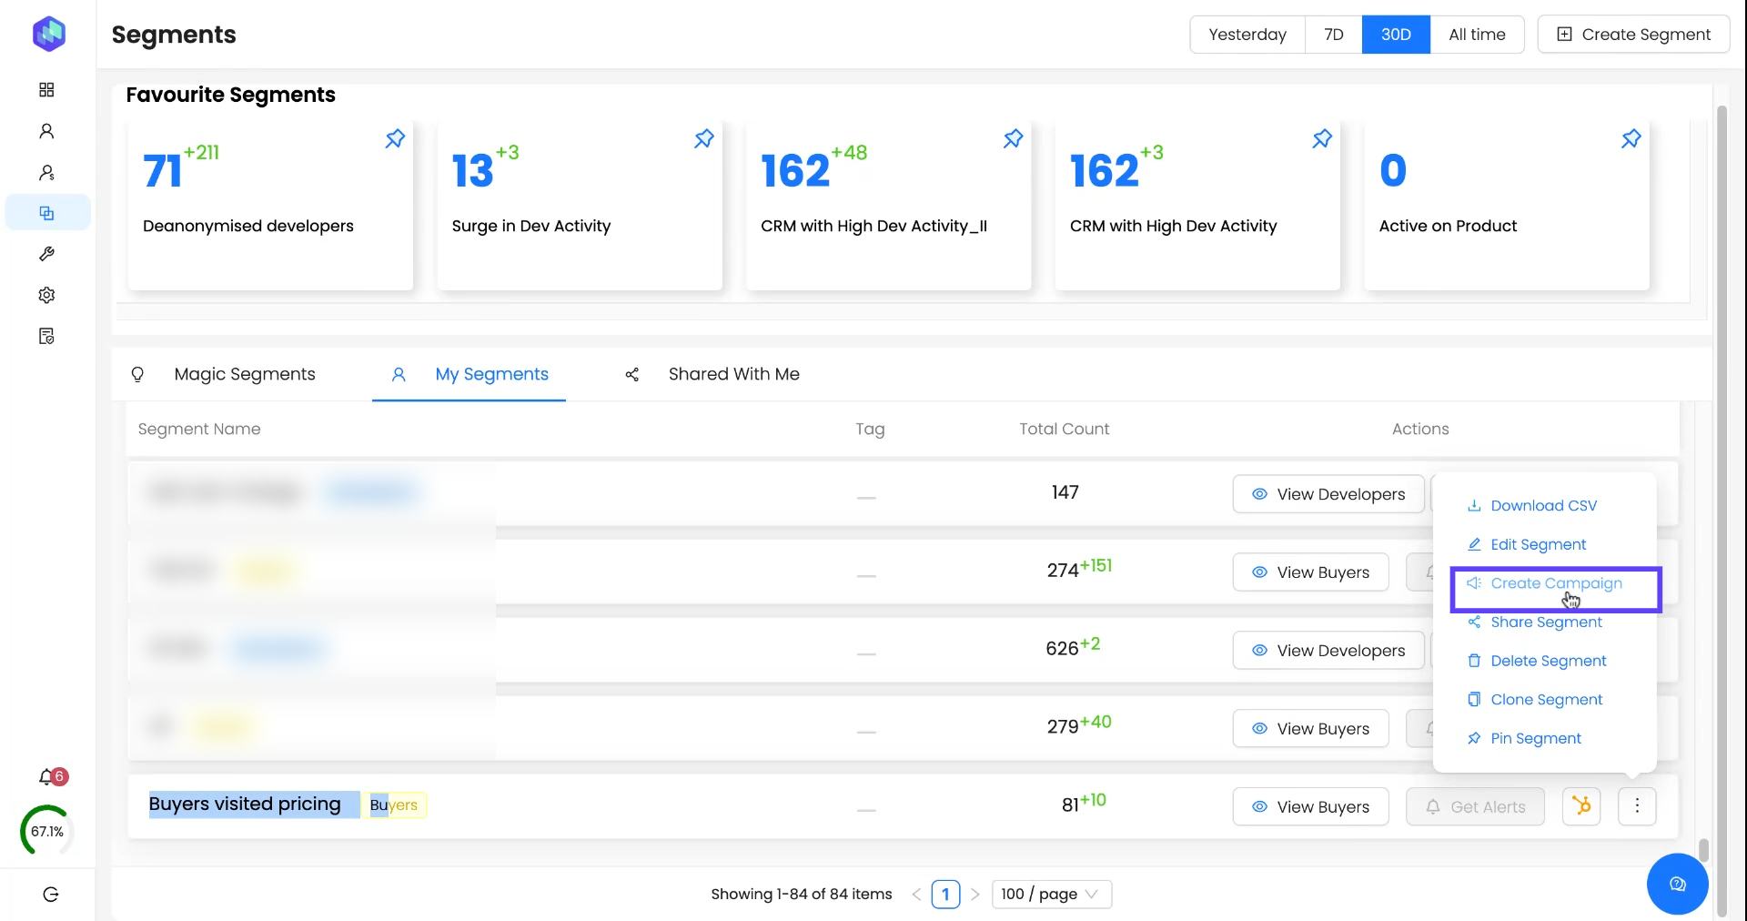
Task: Unpin the Surge in Dev Activity card
Action: [703, 139]
